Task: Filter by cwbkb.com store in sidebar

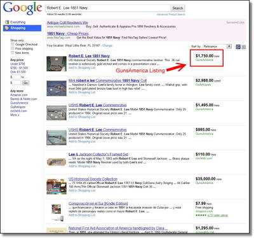Action: (x=18, y=111)
